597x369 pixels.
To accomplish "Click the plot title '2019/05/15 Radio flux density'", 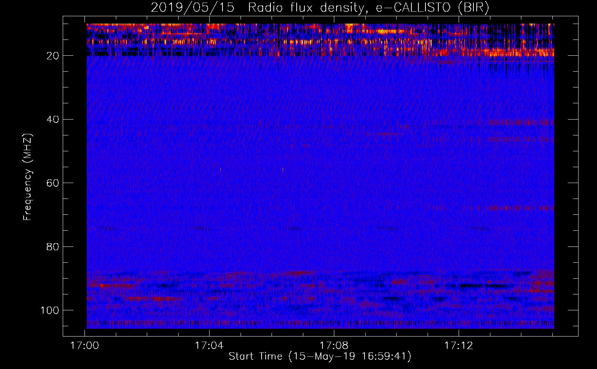I will (320, 8).
